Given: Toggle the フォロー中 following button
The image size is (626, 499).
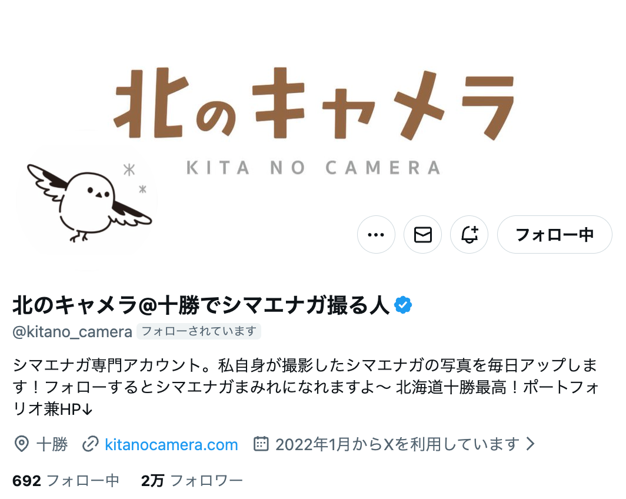Looking at the screenshot, I should tap(555, 235).
